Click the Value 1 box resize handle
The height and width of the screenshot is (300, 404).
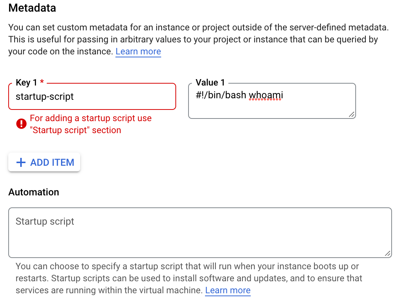[x=352, y=114]
